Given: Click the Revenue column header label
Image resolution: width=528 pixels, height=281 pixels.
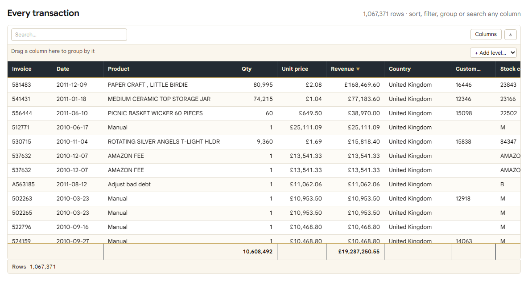Looking at the screenshot, I should 342,69.
